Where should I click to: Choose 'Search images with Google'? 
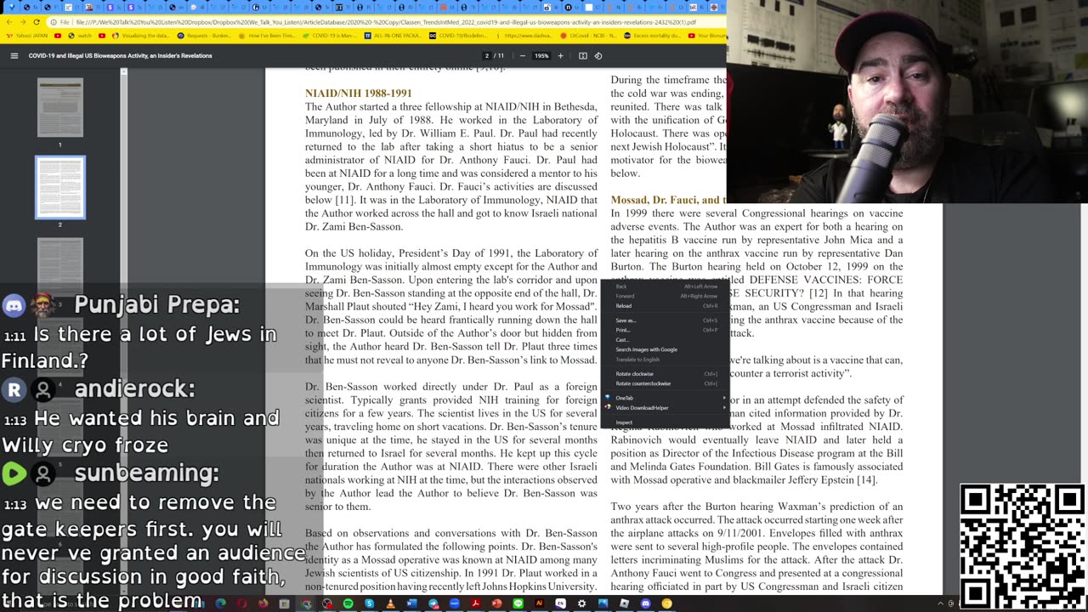click(665, 349)
